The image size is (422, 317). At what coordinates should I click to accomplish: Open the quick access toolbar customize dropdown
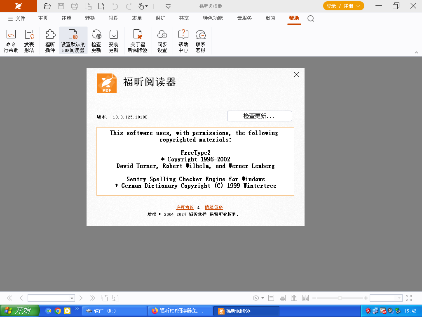tap(168, 6)
